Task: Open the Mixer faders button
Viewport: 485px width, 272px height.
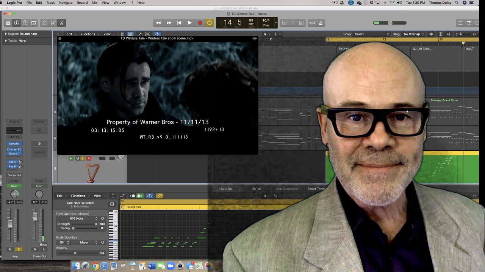Action: 53,23
